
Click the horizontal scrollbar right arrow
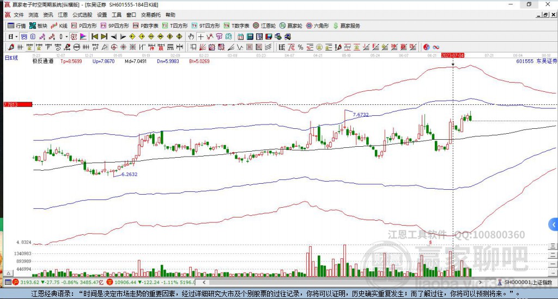[x=481, y=282]
